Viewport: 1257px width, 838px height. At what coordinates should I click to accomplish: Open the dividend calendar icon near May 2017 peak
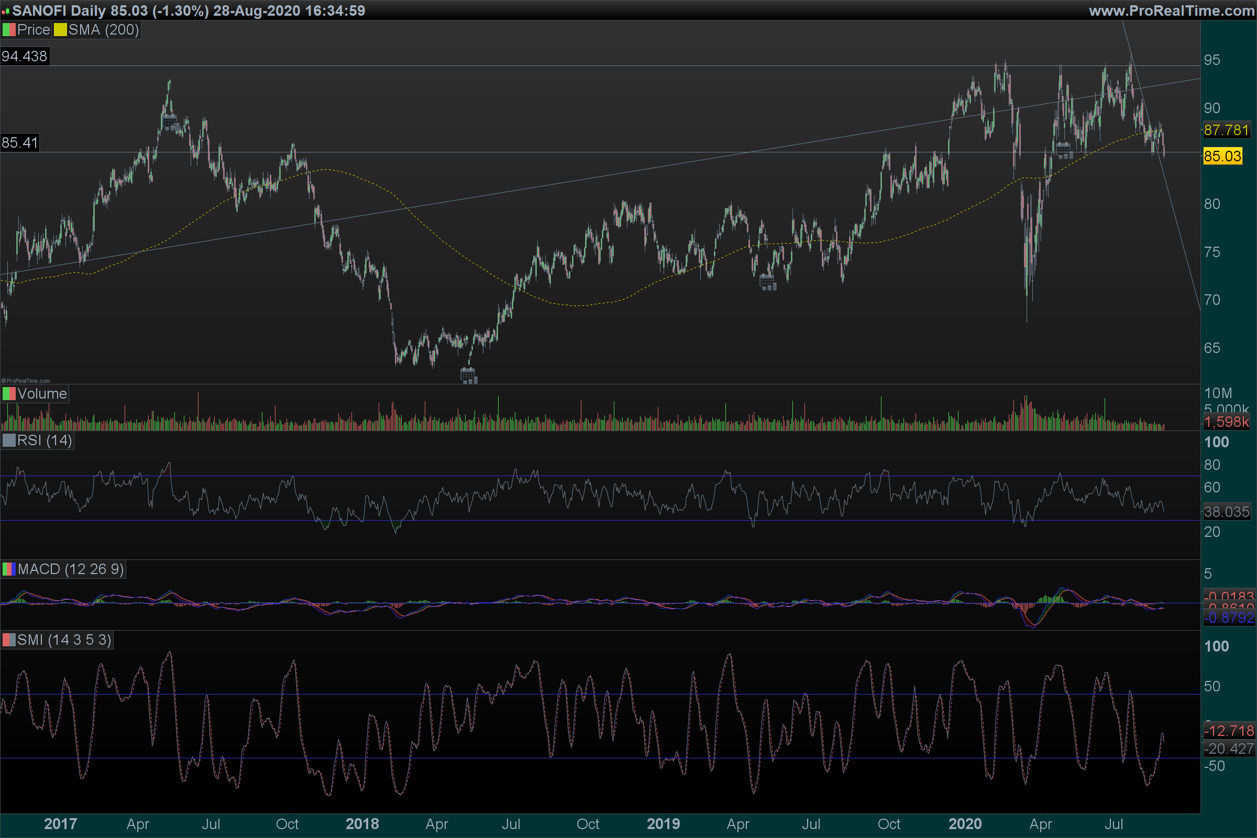[171, 123]
